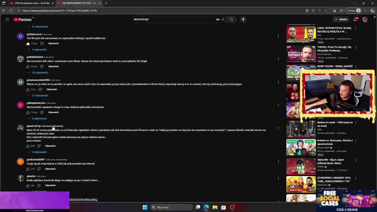
Task: Dislike OliwierJacel's bubble tea comment
Action: pyautogui.click(x=42, y=44)
